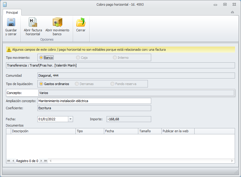Image resolution: width=241 pixels, height=177 pixels.
Task: Click the Publicar en la web column header
Action: (x=178, y=131)
